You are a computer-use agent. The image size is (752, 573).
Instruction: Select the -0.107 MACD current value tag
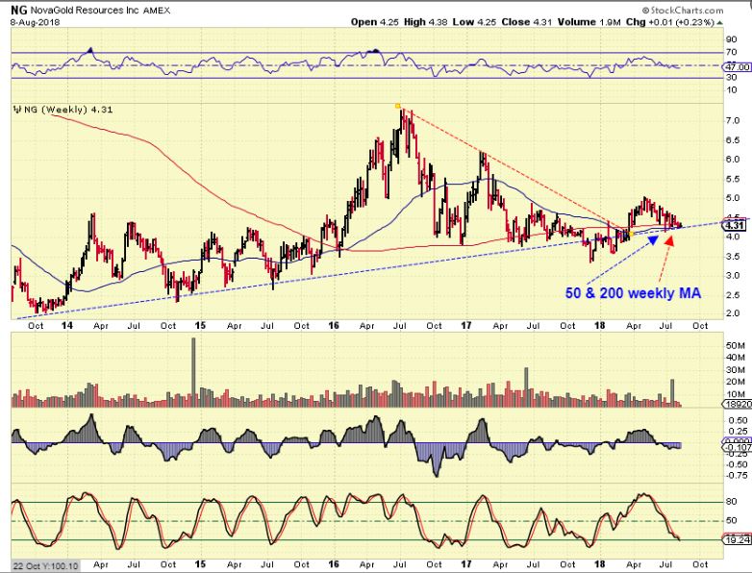coord(737,447)
